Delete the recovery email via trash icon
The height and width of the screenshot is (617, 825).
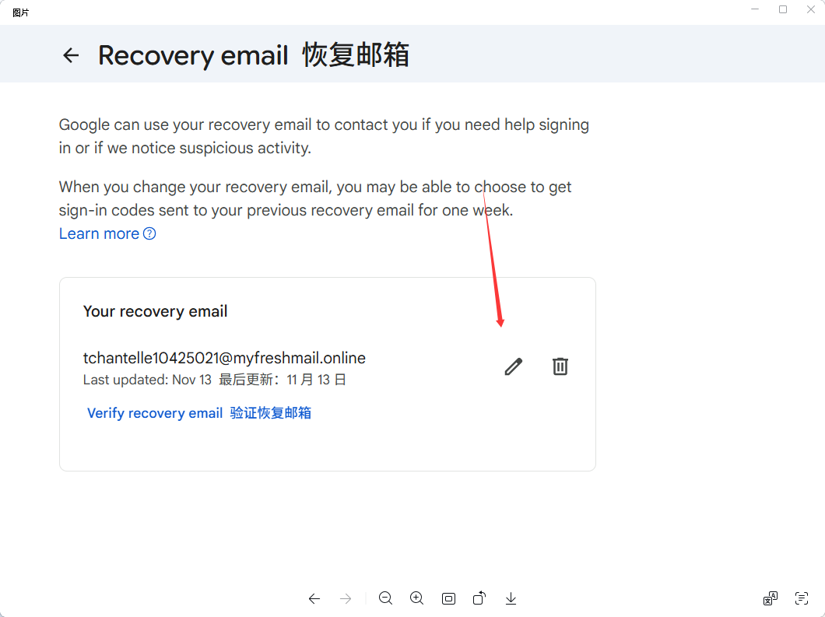pos(560,366)
